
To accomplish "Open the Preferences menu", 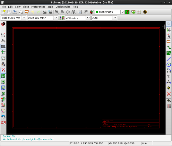I will (x=38, y=7).
